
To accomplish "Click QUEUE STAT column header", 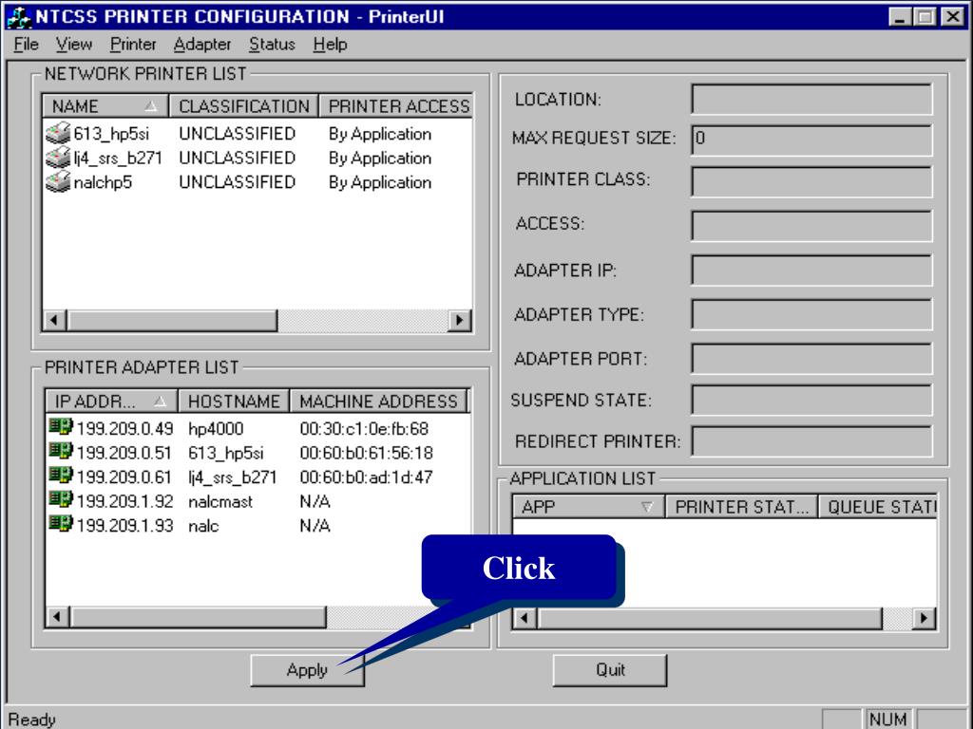I will [x=878, y=507].
